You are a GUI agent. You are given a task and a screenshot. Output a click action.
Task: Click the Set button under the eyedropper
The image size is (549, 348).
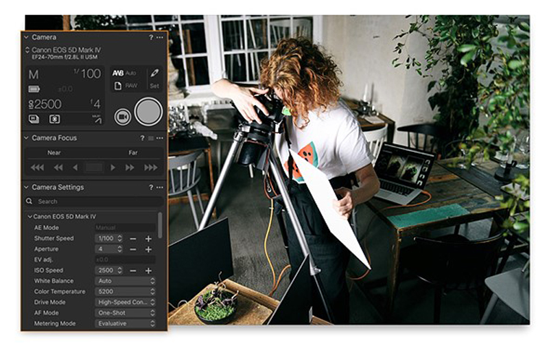[154, 86]
